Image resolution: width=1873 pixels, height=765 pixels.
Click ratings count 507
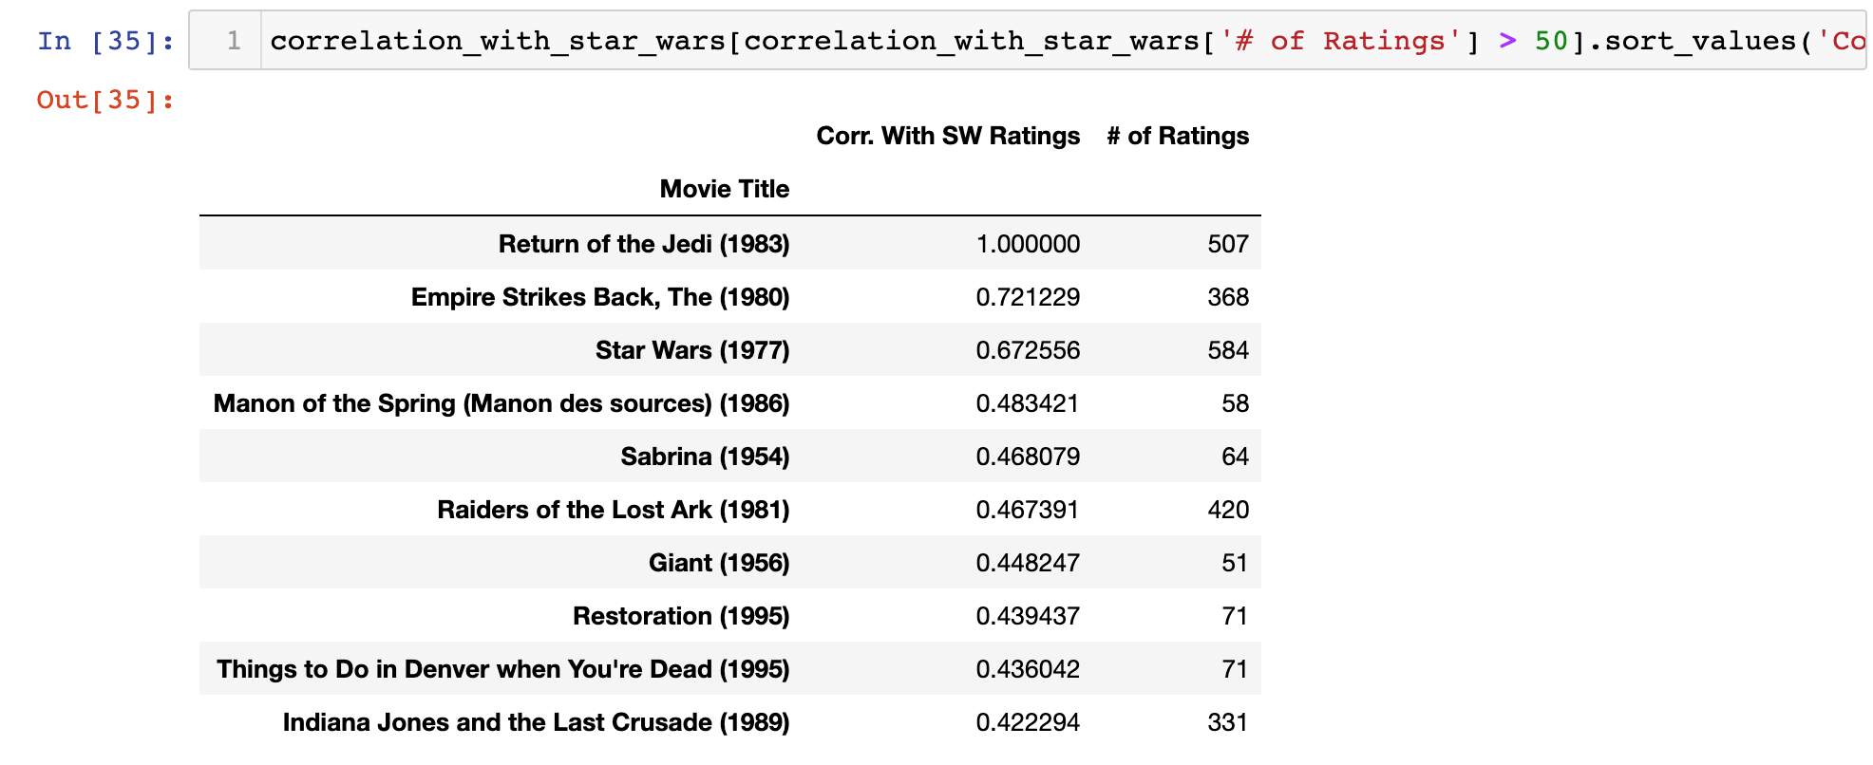tap(1228, 244)
